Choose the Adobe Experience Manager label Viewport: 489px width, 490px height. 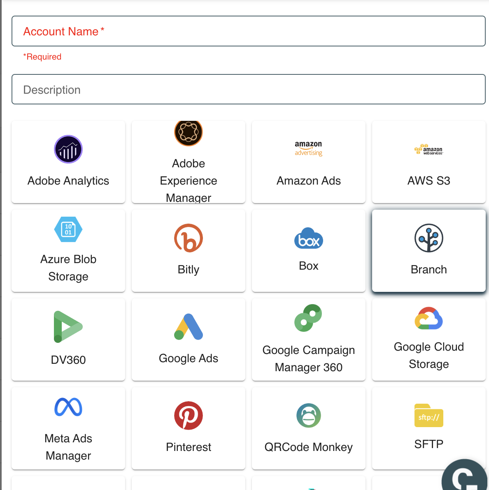coord(189,180)
